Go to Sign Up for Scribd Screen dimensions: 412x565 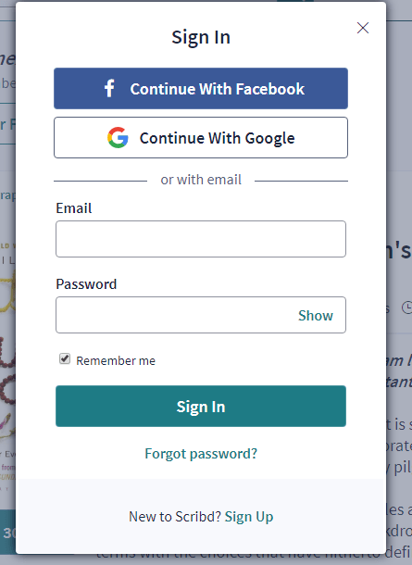point(249,517)
